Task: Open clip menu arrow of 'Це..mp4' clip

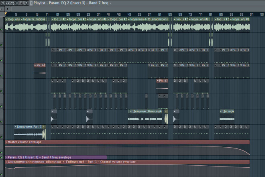Action: click(221, 111)
